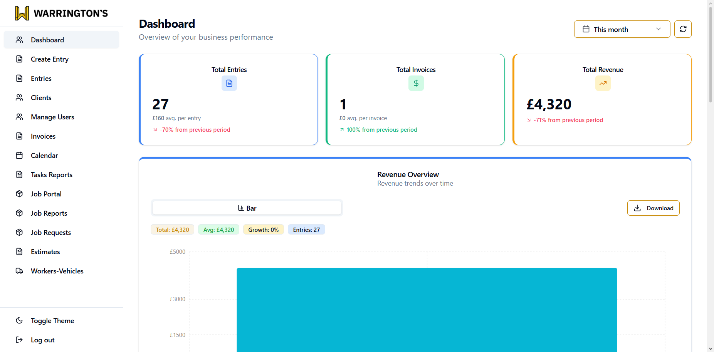Expand the period selector chevron
Viewport: 714px width, 352px height.
coord(659,29)
